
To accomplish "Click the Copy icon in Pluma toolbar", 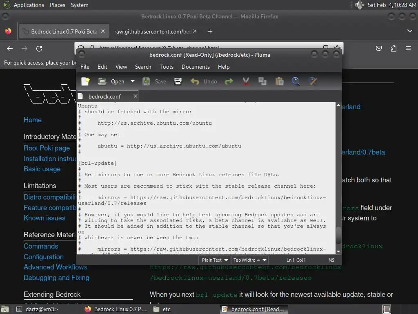I will [262, 81].
